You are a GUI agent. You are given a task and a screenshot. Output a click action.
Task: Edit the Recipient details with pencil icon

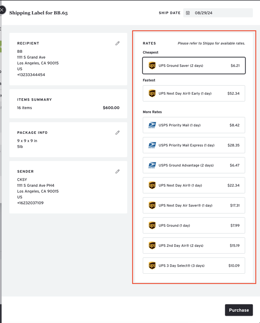pyautogui.click(x=118, y=43)
